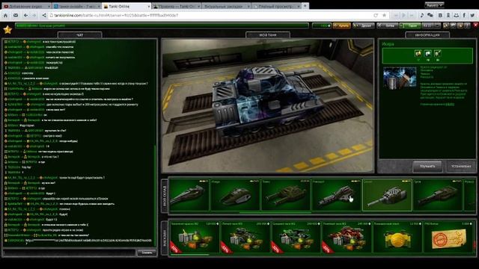The height and width of the screenshot is (269, 479).
Task: Select the PRO pass ticket in the store
Action: click(x=448, y=238)
